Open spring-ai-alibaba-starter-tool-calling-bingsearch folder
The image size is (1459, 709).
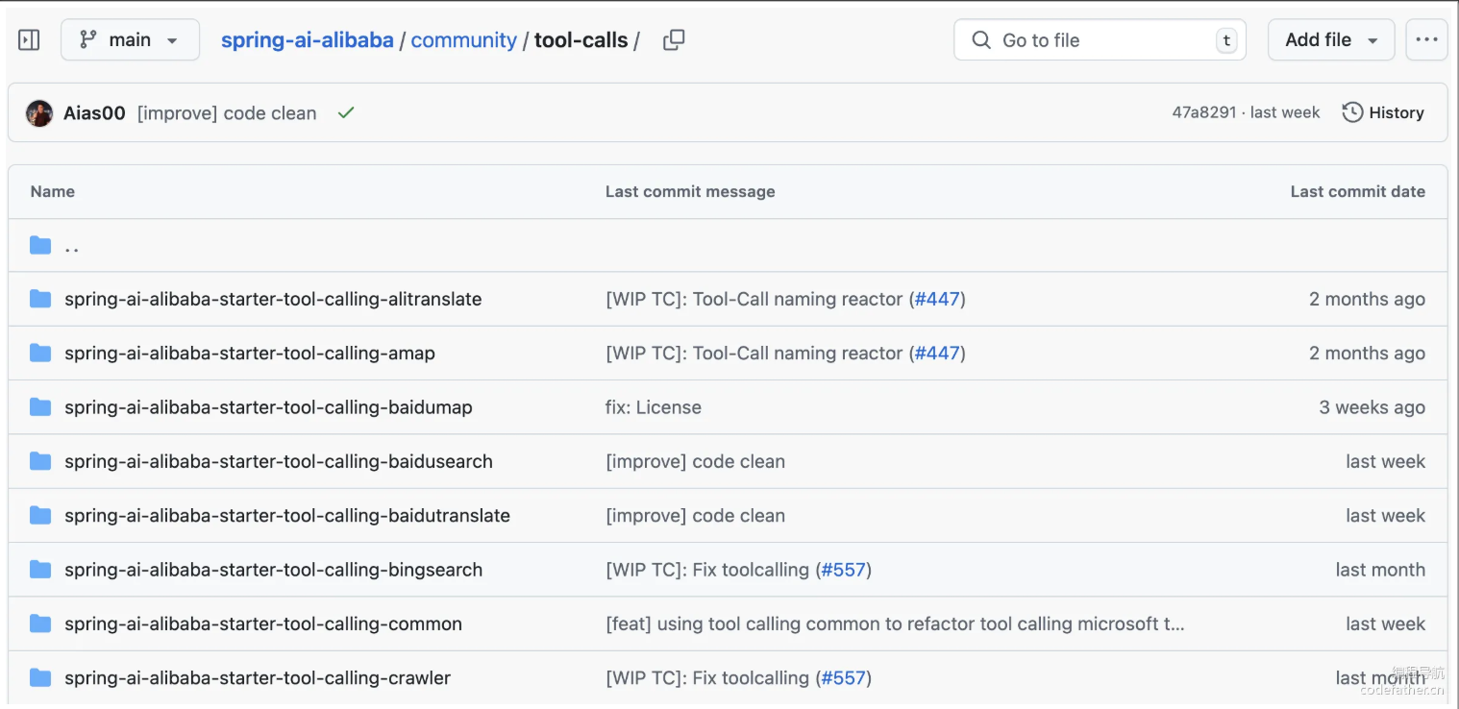click(273, 570)
